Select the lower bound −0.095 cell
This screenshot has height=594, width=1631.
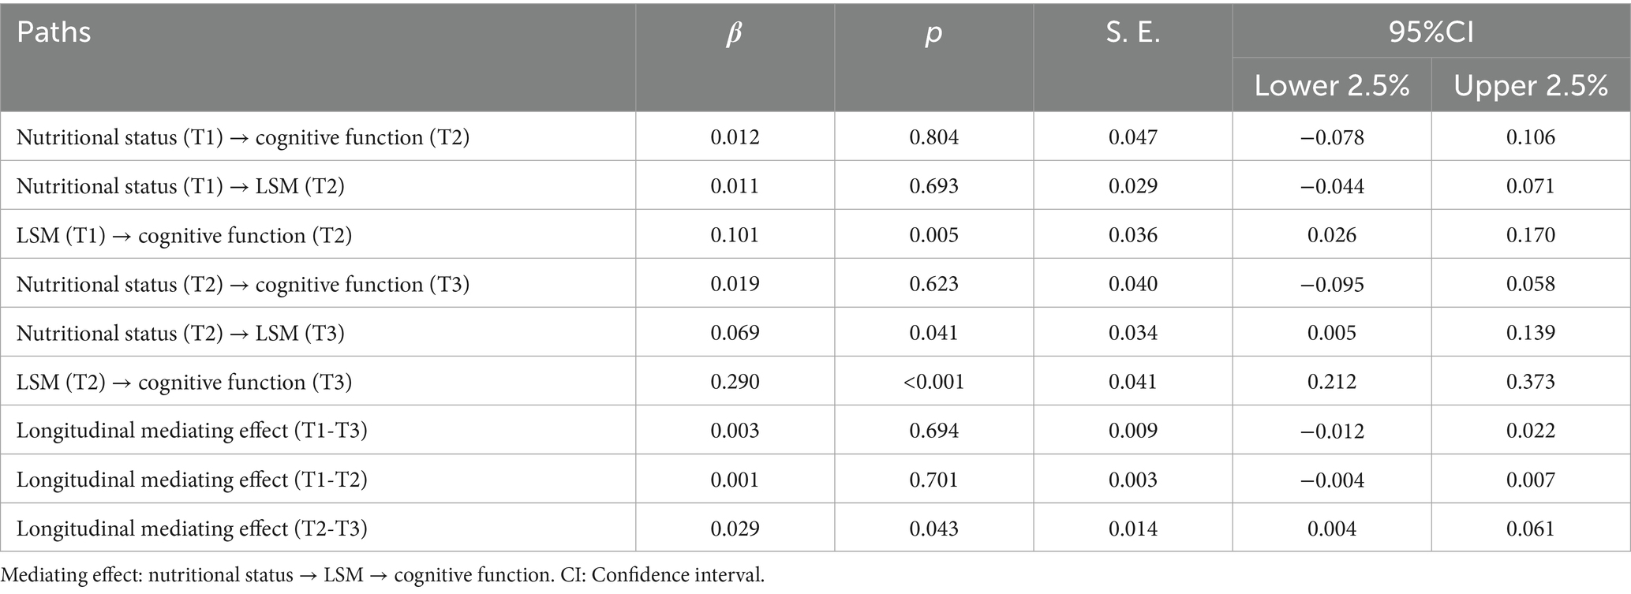1332,284
